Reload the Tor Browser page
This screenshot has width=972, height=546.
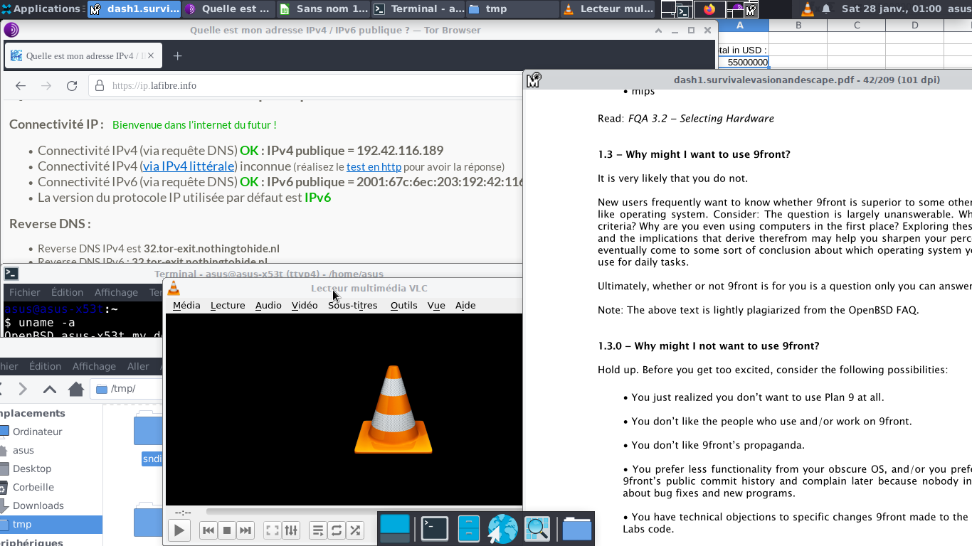click(72, 85)
